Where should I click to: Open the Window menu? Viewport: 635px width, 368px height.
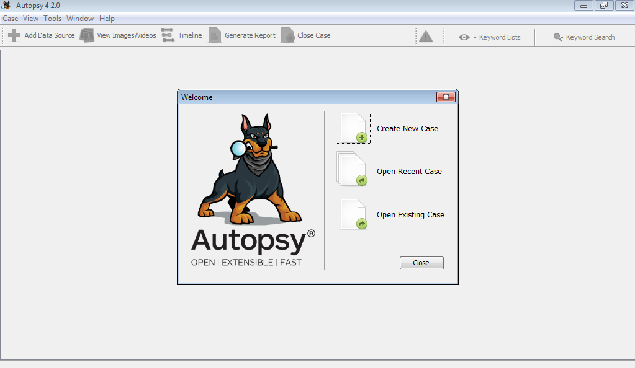(x=80, y=19)
